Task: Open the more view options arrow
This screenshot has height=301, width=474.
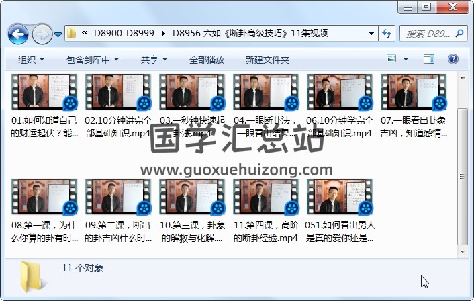Action: 406,59
